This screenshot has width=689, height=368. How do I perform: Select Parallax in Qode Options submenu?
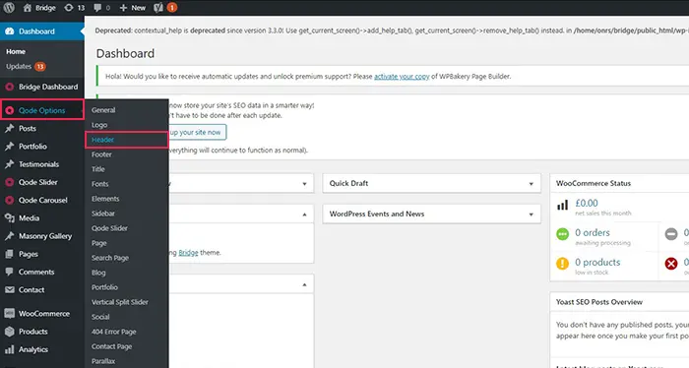[x=103, y=361]
